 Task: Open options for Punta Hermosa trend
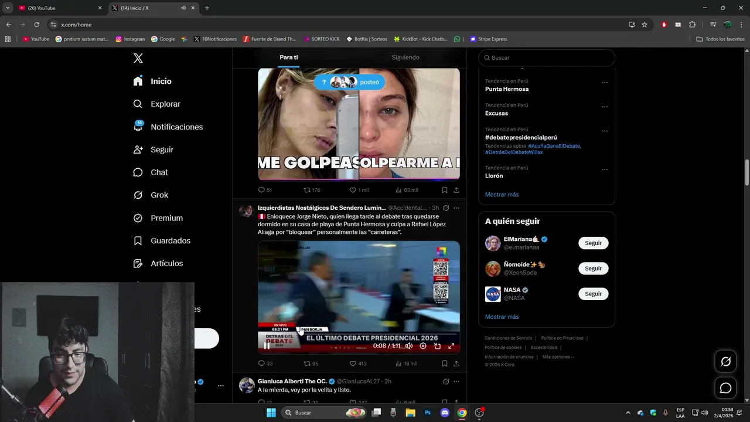[x=605, y=83]
